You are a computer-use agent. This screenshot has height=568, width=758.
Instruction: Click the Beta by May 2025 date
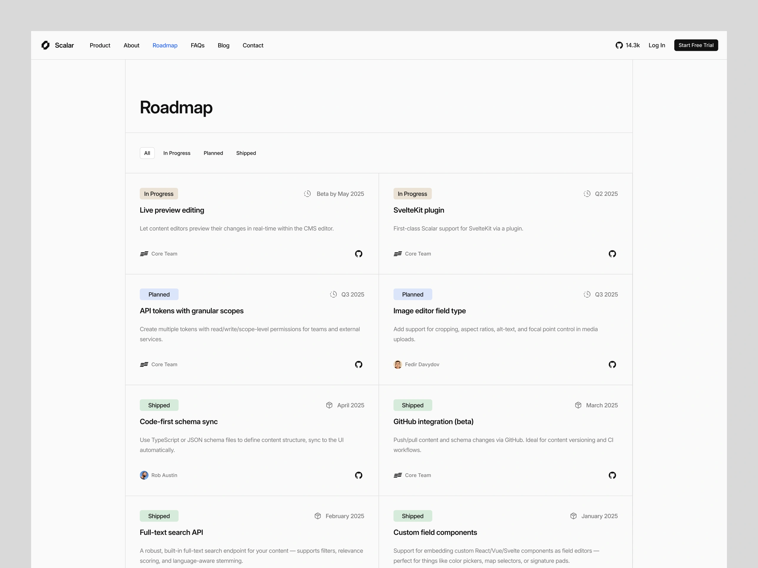pos(340,194)
